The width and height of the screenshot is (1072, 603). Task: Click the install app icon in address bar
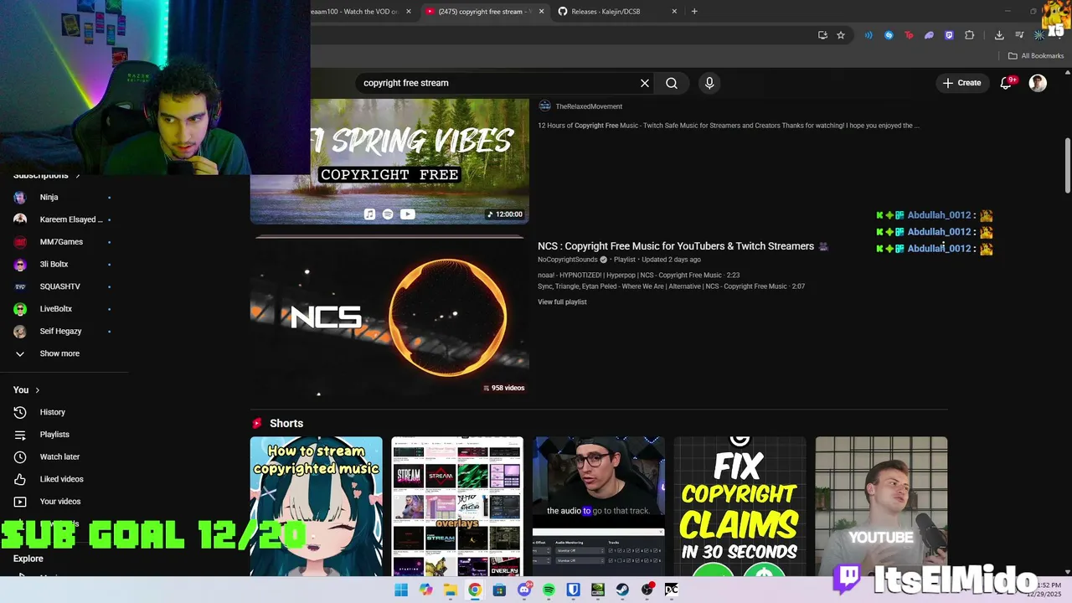(x=822, y=35)
